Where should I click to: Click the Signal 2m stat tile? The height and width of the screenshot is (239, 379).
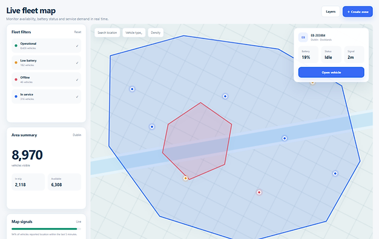tap(354, 54)
